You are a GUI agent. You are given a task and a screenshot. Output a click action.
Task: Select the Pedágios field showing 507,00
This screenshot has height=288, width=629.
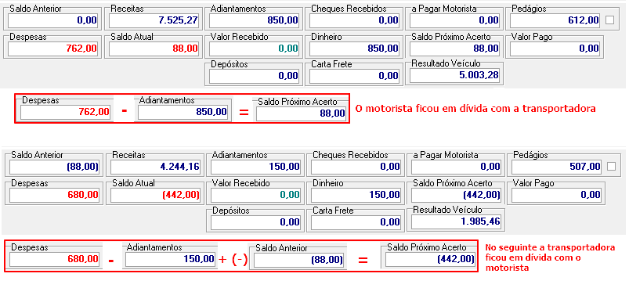(557, 166)
